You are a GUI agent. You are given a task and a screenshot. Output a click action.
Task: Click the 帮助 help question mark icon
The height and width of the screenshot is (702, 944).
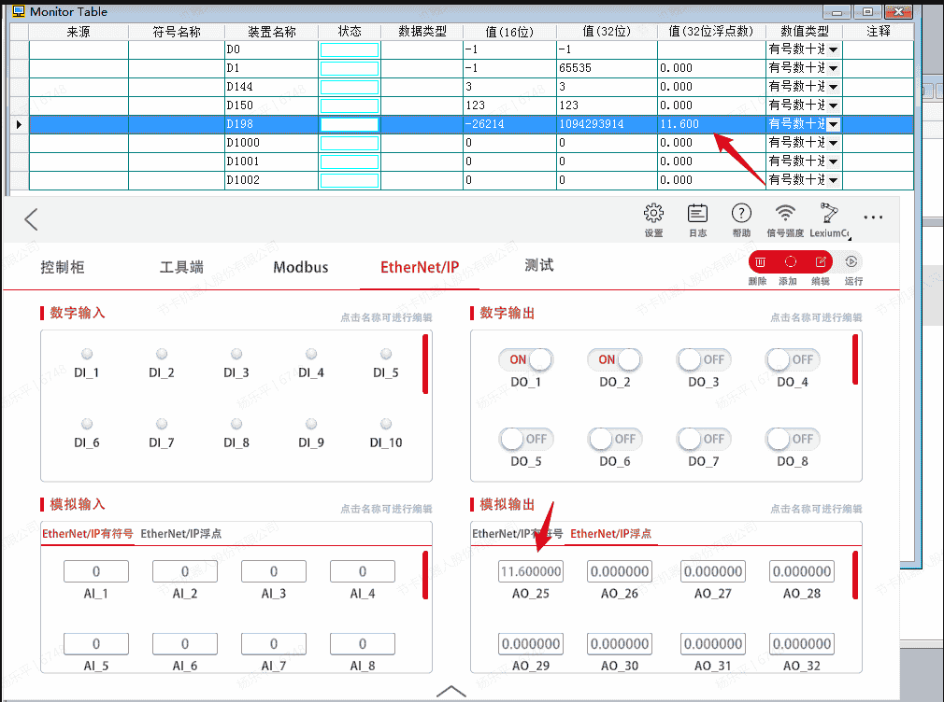741,214
